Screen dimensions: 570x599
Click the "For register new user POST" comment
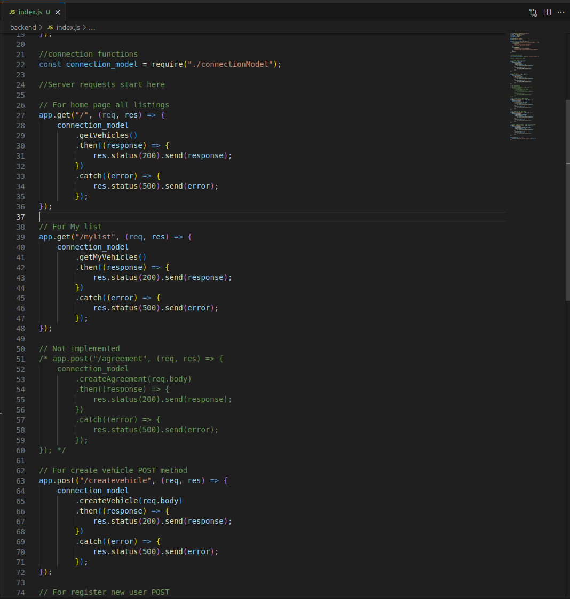click(104, 592)
